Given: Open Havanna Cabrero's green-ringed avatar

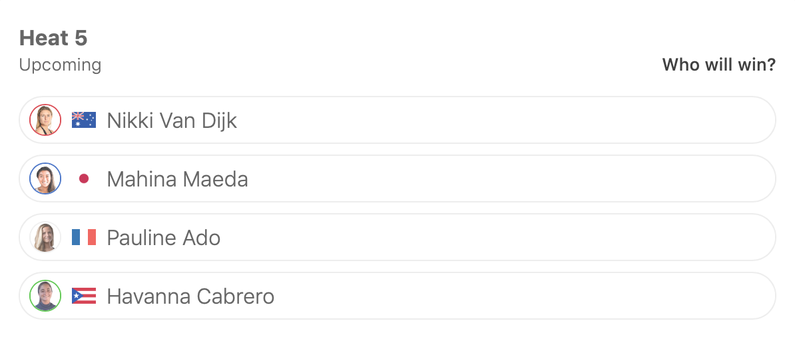Looking at the screenshot, I should (45, 296).
